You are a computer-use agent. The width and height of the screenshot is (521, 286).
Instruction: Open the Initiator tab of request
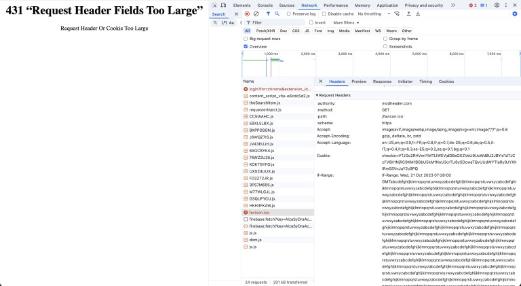[405, 82]
